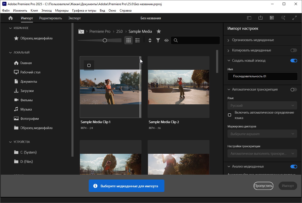
Task: Click the Импорт button at bottom
Action: click(288, 186)
